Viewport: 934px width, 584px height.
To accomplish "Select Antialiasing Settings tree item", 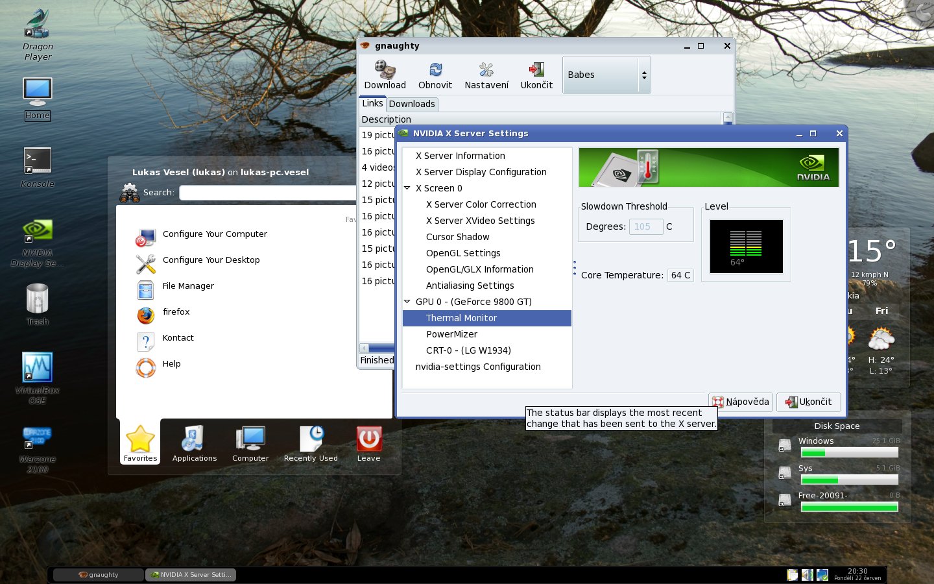I will pyautogui.click(x=470, y=286).
